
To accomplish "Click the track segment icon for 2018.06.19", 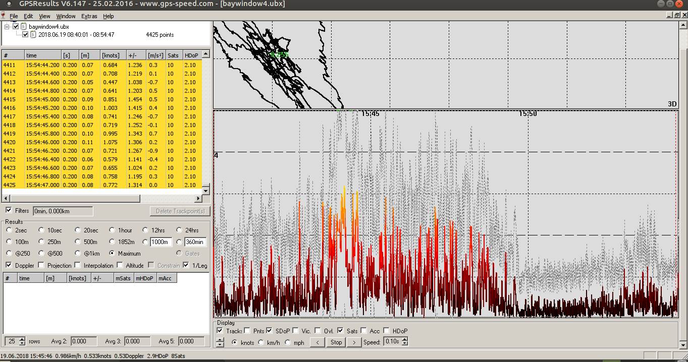I will [33, 35].
